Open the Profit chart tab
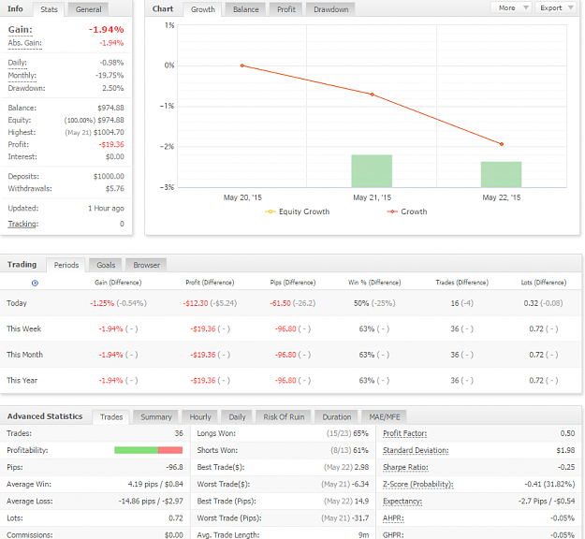 286,9
